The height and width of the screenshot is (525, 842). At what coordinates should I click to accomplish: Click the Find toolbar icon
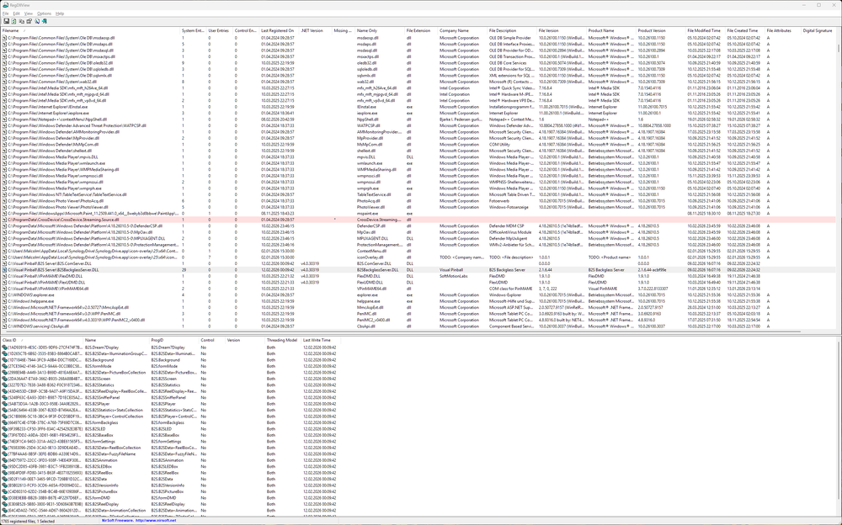[37, 21]
